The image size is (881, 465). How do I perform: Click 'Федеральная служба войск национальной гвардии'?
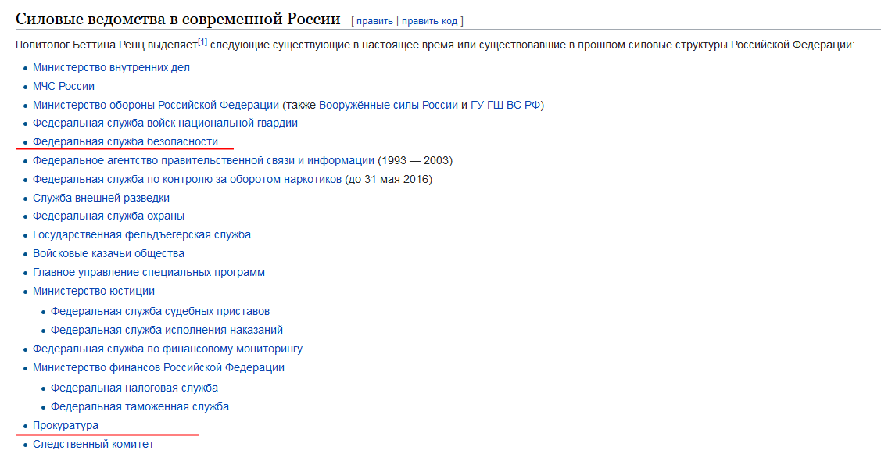[165, 123]
